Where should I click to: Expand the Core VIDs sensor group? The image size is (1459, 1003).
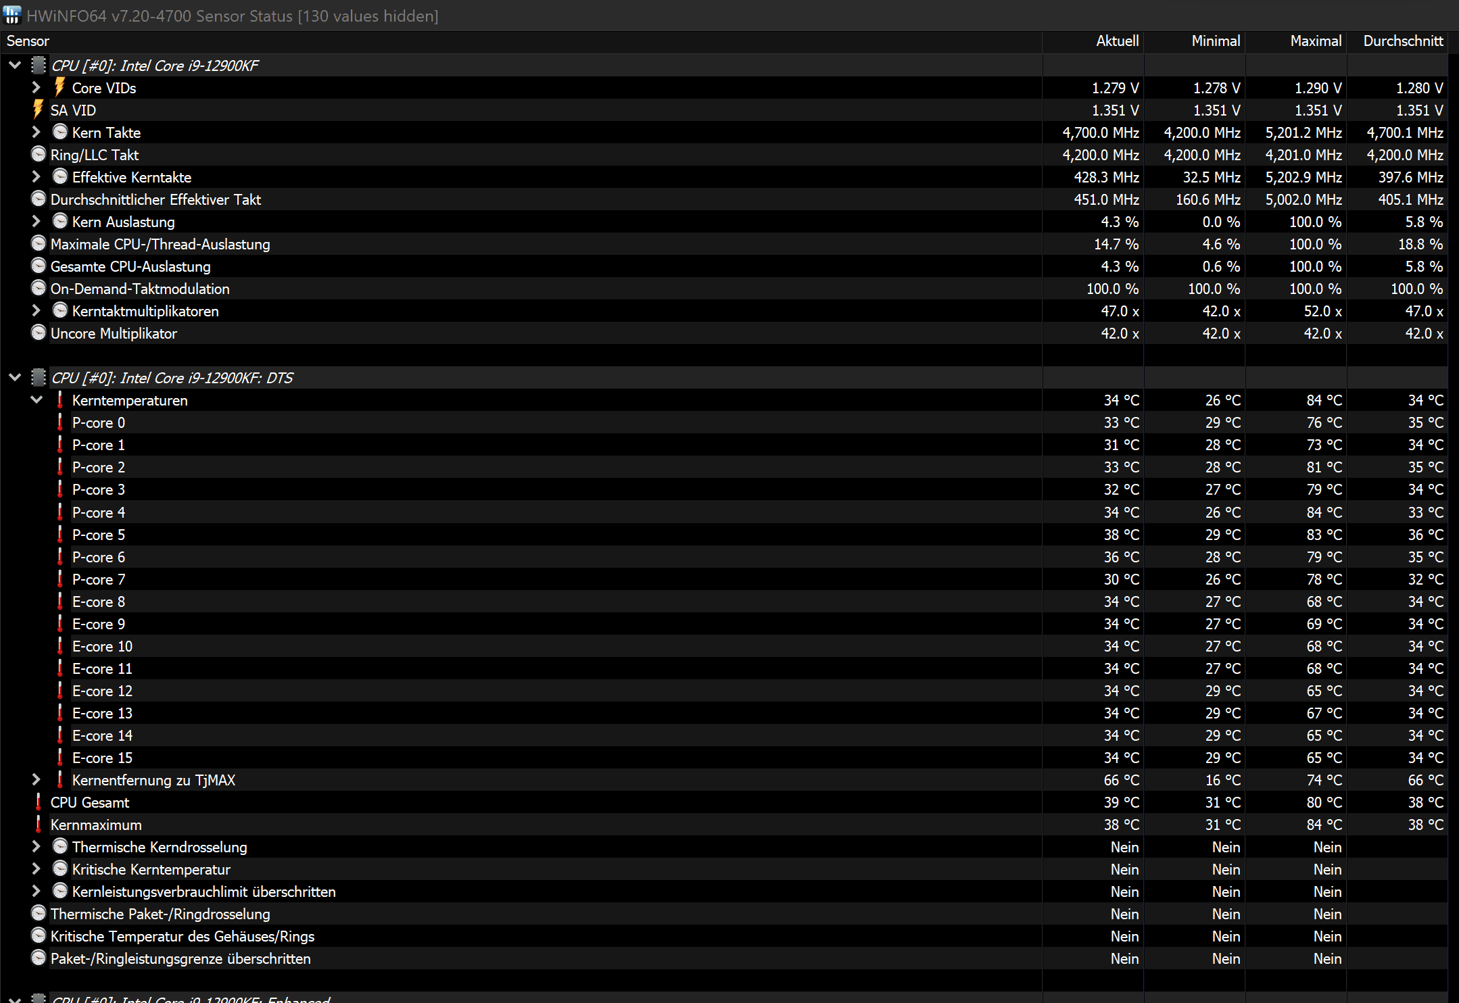(x=37, y=88)
